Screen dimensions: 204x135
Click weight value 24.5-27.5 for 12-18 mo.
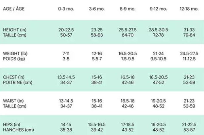tap(189, 54)
